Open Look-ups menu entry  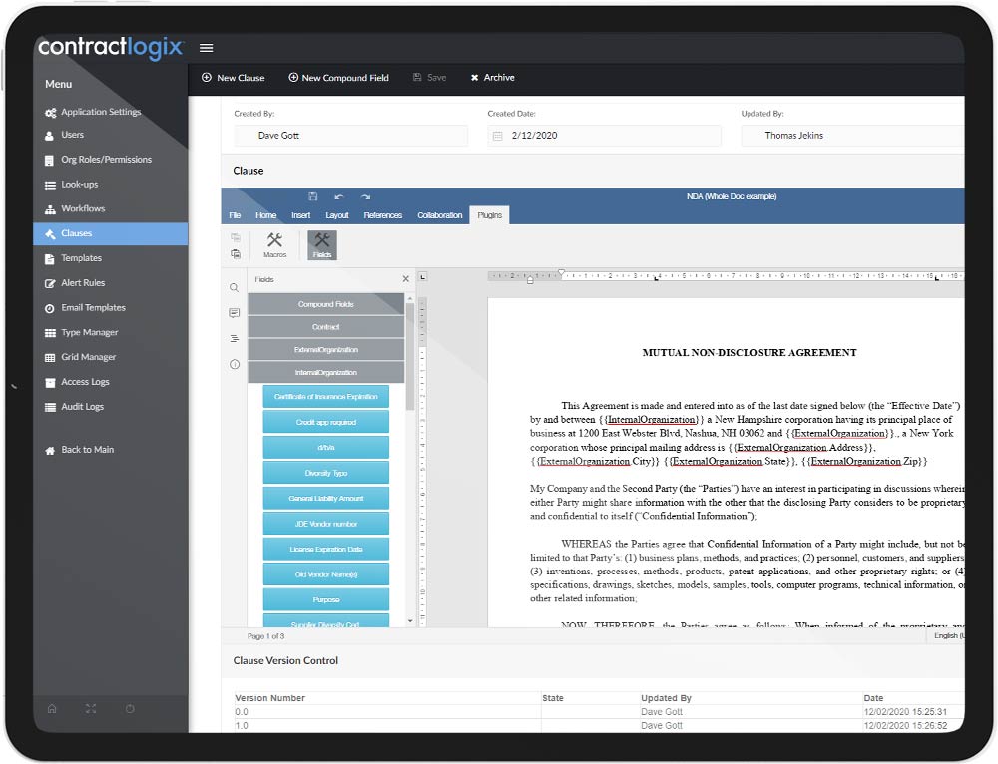tap(71, 185)
